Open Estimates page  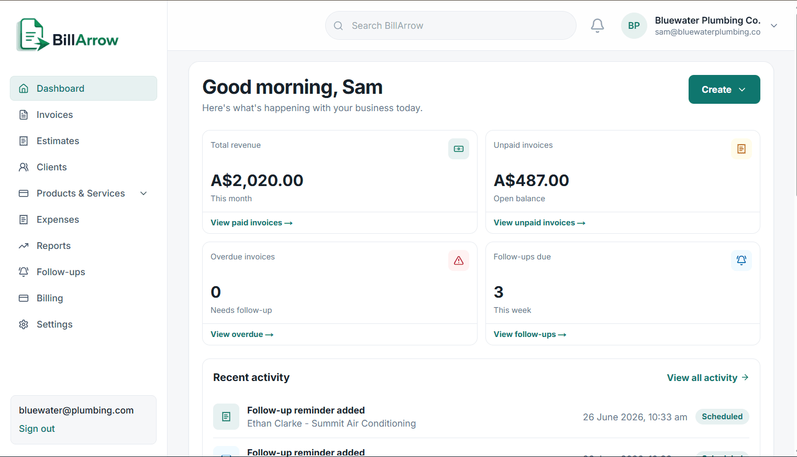[x=83, y=141]
